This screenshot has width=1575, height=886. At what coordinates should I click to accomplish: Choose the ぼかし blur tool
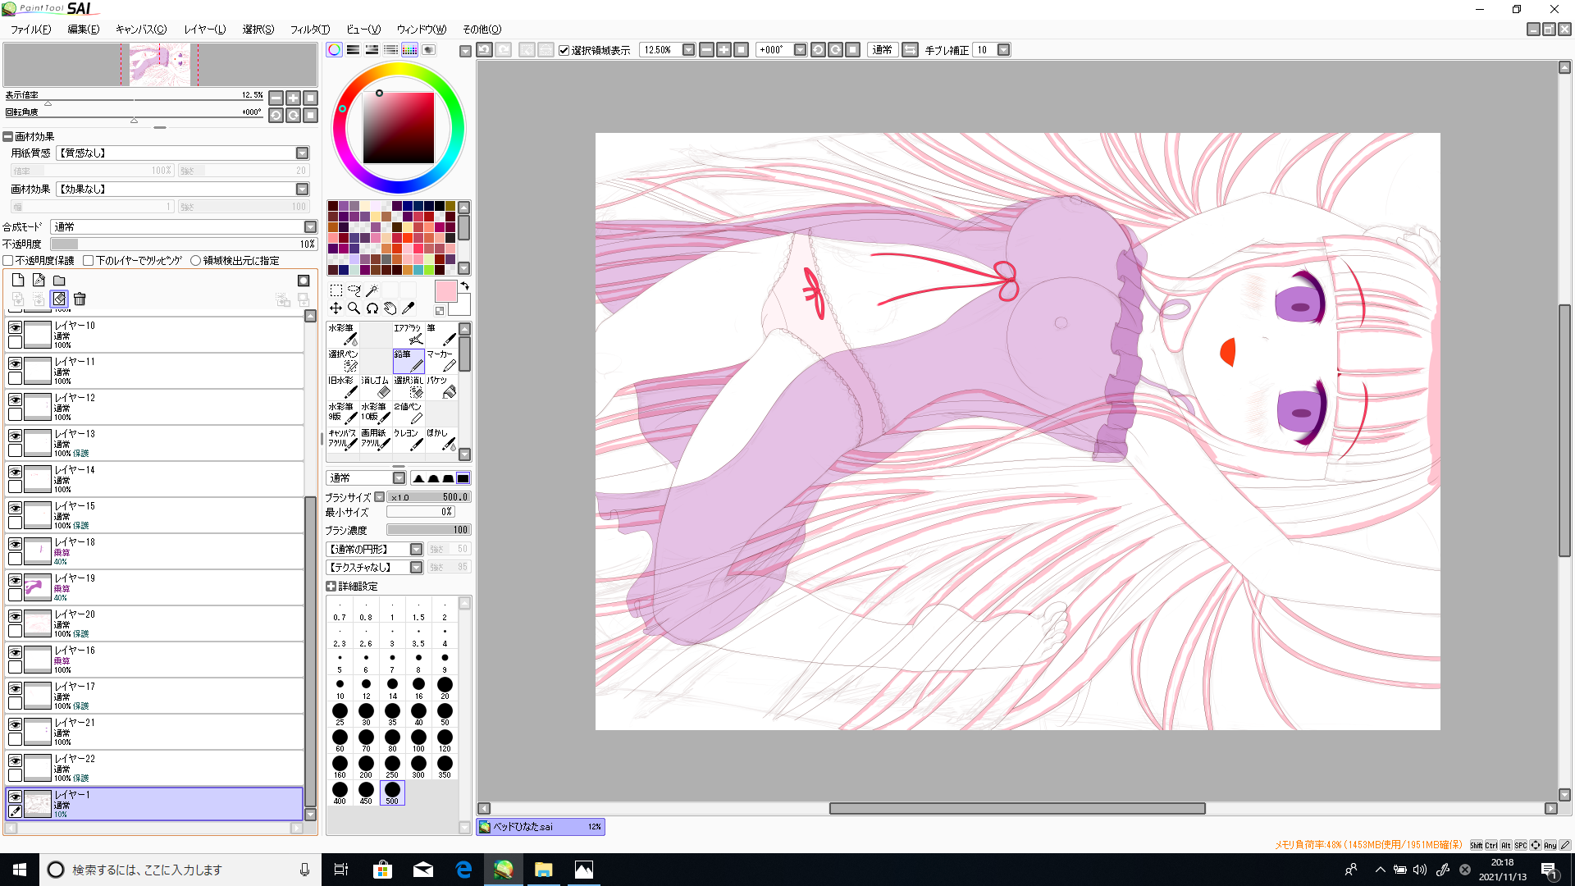pyautogui.click(x=441, y=440)
